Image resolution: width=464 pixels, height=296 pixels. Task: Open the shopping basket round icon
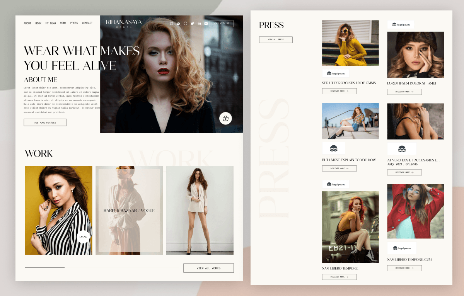[225, 118]
